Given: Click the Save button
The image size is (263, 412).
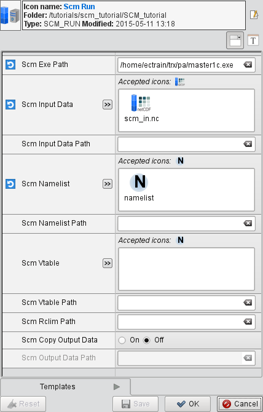Looking at the screenshot, I should [135, 404].
